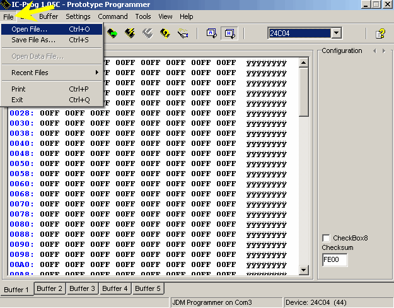Click the address label 0058:

click(x=21, y=174)
